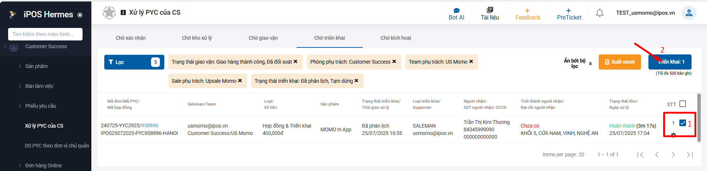Expand the Phiếu yêu cầu sidebar menu
This screenshot has height=171, width=707.
tap(41, 106)
